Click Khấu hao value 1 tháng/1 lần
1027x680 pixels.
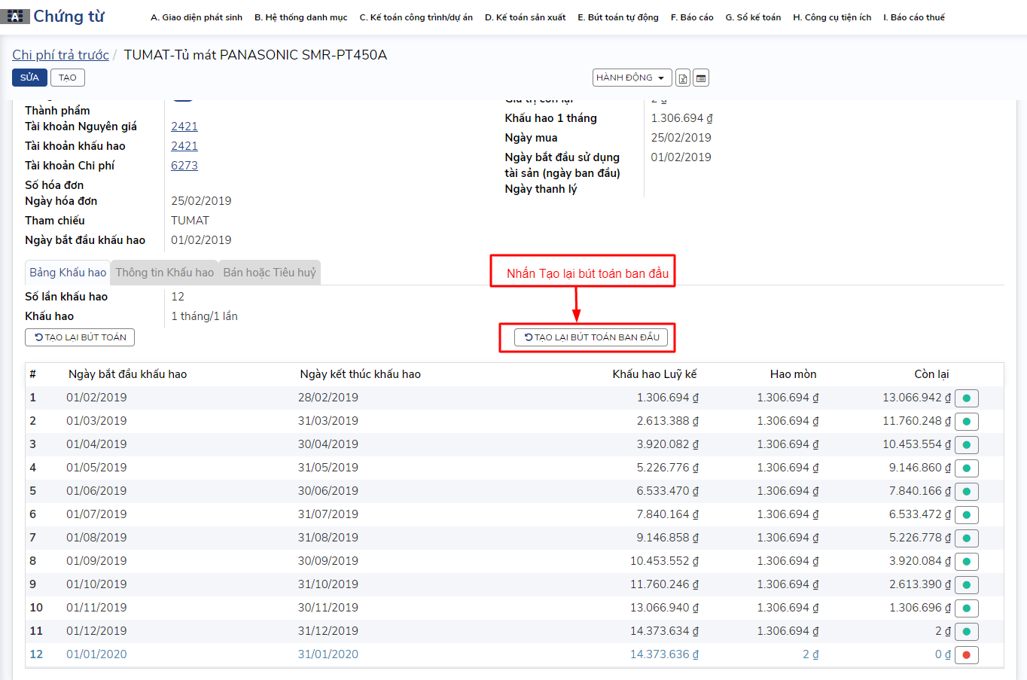[x=204, y=316]
